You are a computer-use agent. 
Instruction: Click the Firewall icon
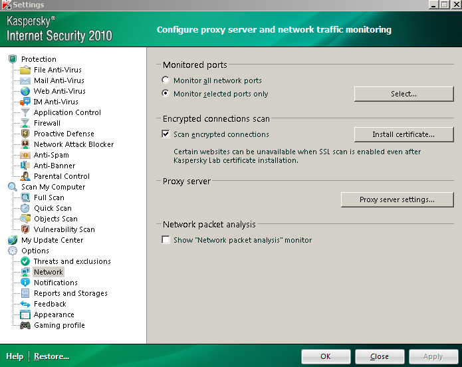25,123
